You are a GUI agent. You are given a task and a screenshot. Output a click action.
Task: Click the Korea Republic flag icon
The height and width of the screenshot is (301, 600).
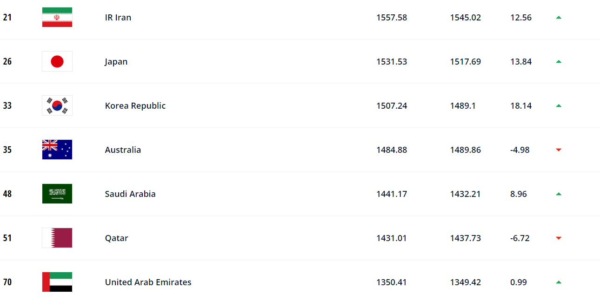57,105
